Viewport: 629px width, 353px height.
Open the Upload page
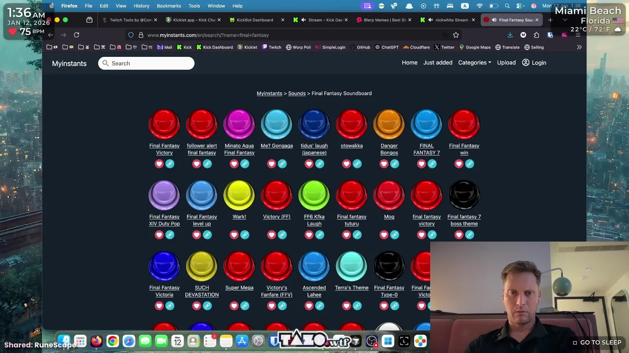coord(506,63)
